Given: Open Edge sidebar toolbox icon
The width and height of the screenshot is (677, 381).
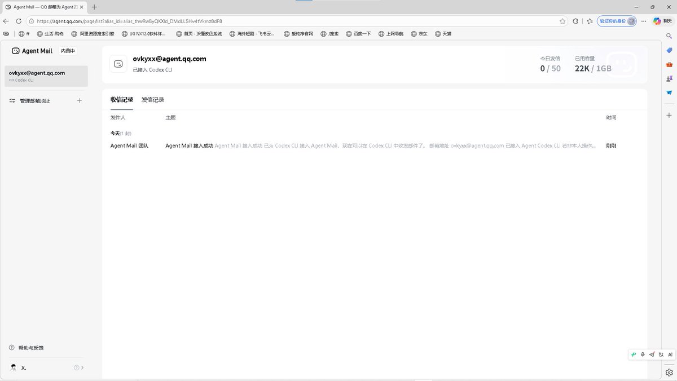Looking at the screenshot, I should click(669, 64).
